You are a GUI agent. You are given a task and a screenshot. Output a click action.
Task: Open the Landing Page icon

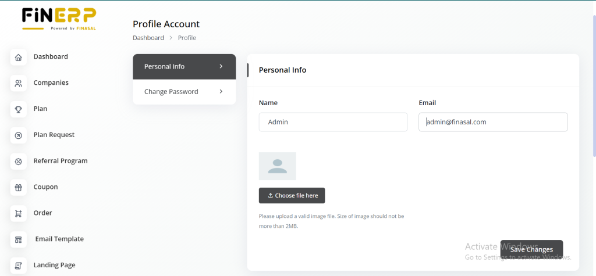coord(19,266)
